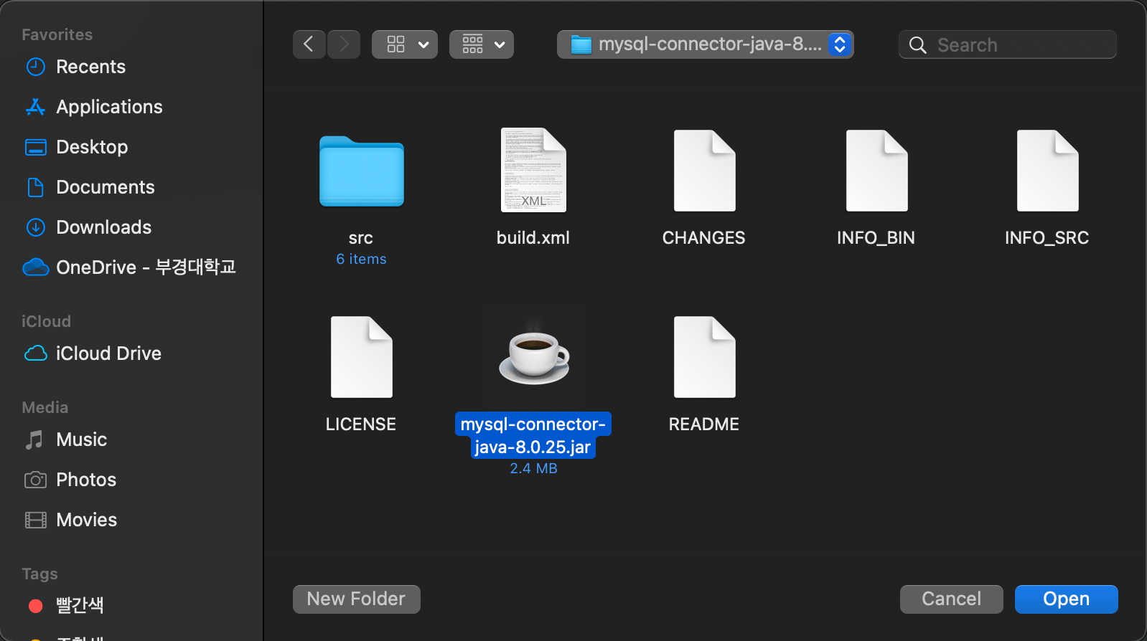This screenshot has width=1147, height=641.
Task: Click the src folder name label
Action: click(x=361, y=238)
